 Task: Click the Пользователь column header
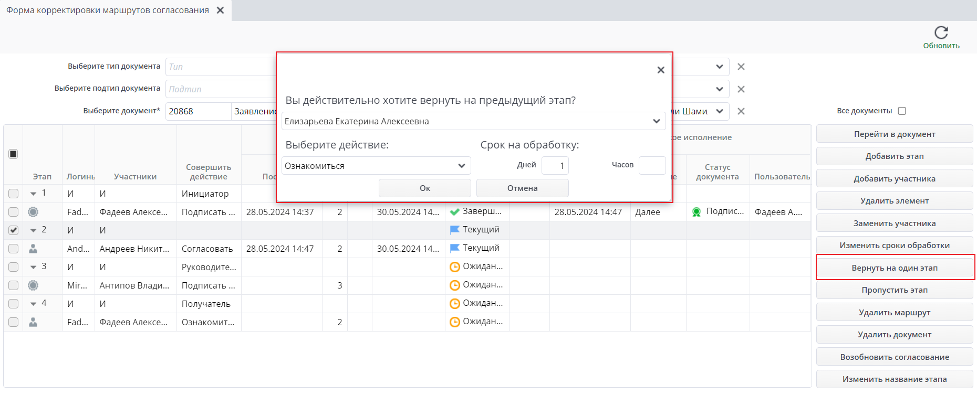[782, 177]
